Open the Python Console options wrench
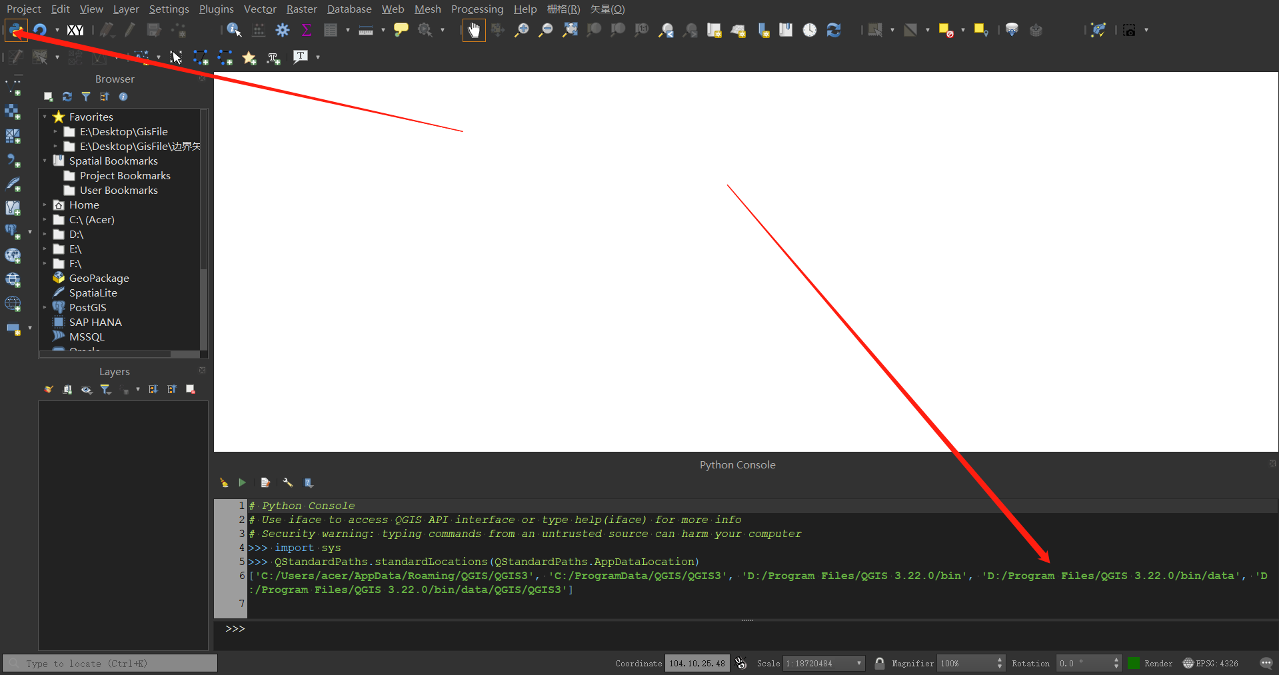The width and height of the screenshot is (1279, 675). pos(288,482)
